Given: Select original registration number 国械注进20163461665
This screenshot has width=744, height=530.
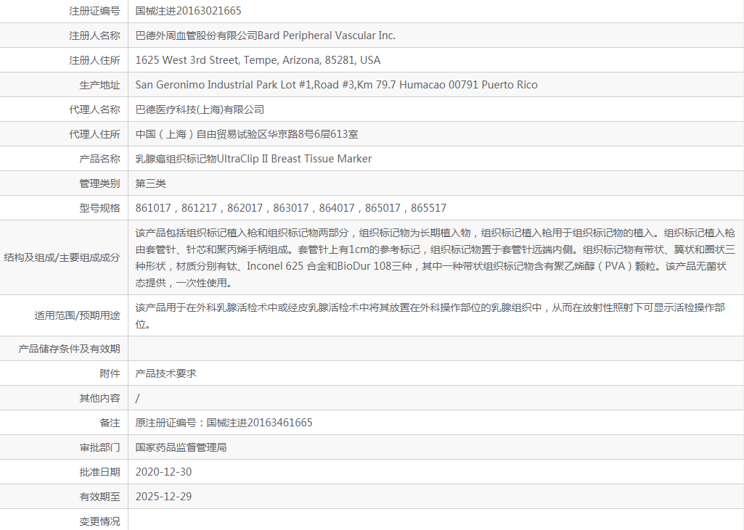Looking at the screenshot, I should tap(259, 423).
